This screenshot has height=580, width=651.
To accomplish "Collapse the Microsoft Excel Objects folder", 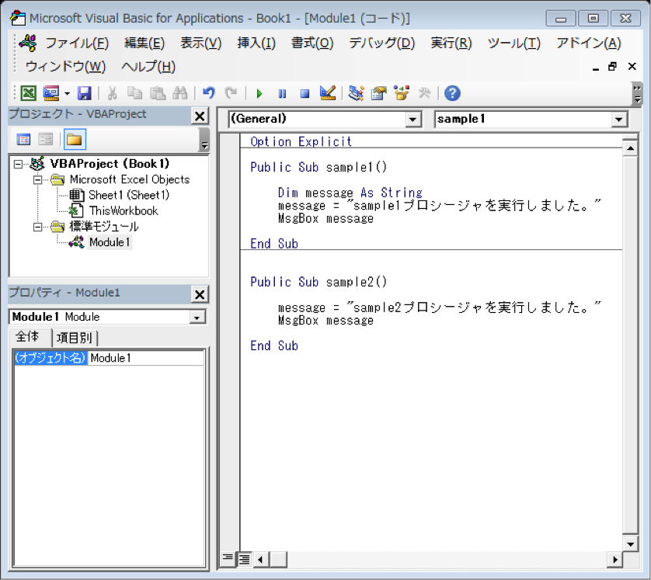I will click(38, 180).
